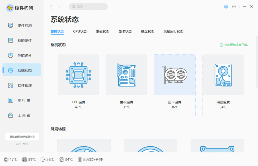Switch to 显卡状态 tab
The width and height of the screenshot is (258, 166).
[125, 31]
